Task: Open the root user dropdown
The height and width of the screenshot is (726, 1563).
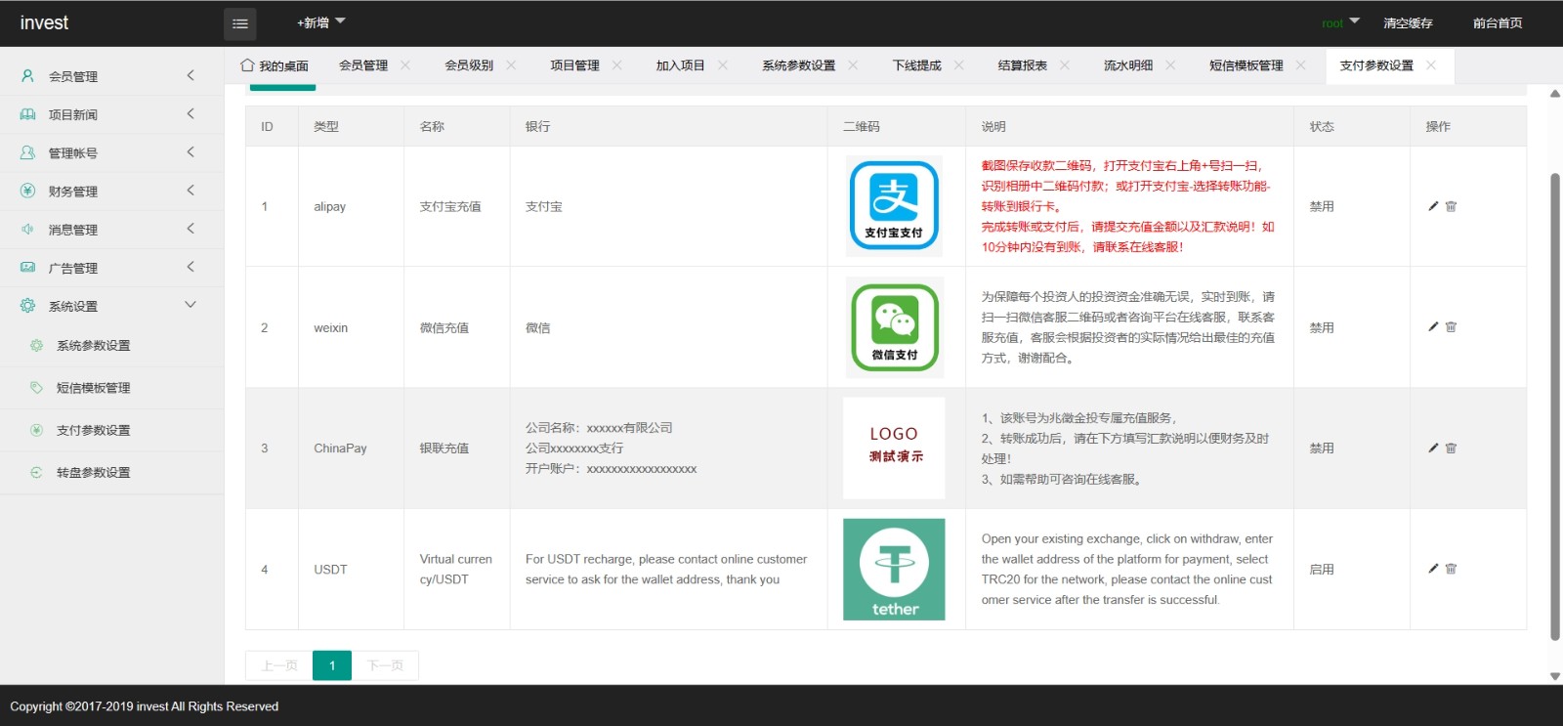Action: 1339,23
